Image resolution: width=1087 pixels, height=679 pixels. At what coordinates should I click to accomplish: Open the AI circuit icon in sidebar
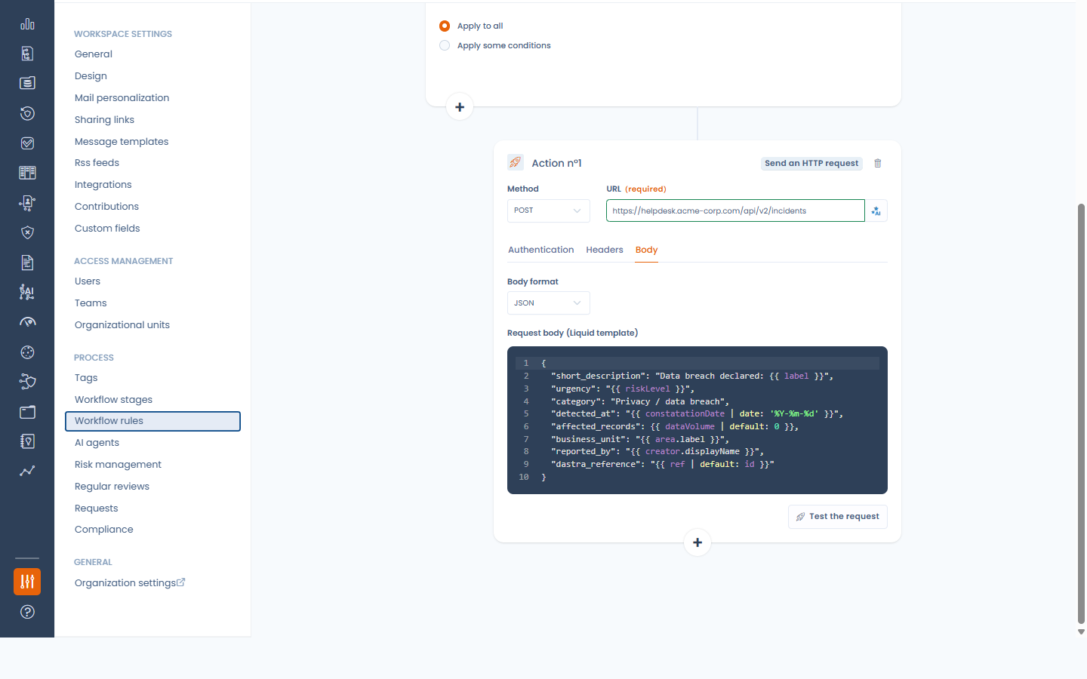point(27,292)
